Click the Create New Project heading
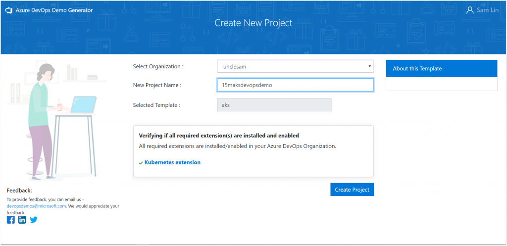This screenshot has width=507, height=246. (253, 23)
